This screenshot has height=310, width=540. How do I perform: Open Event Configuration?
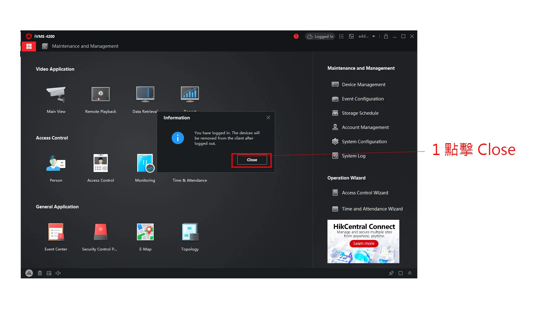point(358,99)
